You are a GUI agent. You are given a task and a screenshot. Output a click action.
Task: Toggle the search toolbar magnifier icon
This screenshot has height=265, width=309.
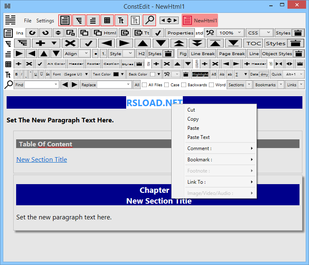[x=149, y=20]
